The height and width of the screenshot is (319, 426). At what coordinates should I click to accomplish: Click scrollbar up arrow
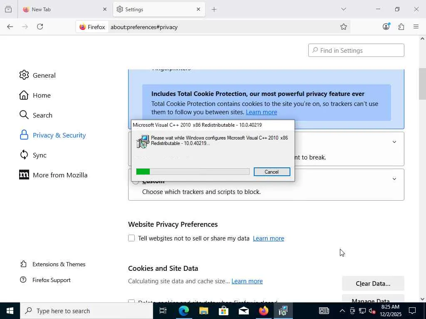422,39
